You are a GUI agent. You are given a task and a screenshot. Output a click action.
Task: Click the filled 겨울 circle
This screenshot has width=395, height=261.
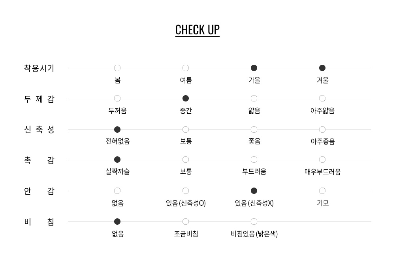pos(322,68)
